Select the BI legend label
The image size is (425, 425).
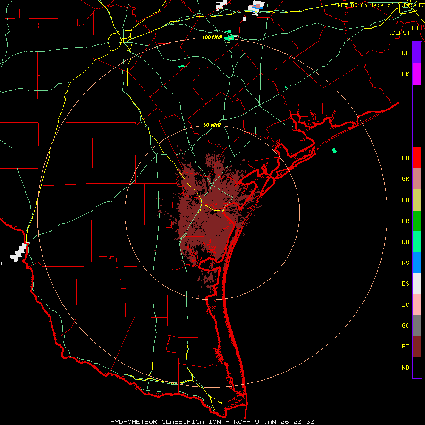coord(405,347)
